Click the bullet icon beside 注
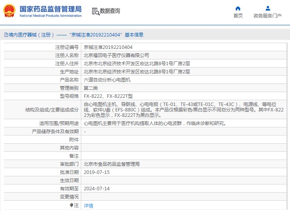Screen dimensions: 290x212 pyautogui.click(x=72, y=205)
